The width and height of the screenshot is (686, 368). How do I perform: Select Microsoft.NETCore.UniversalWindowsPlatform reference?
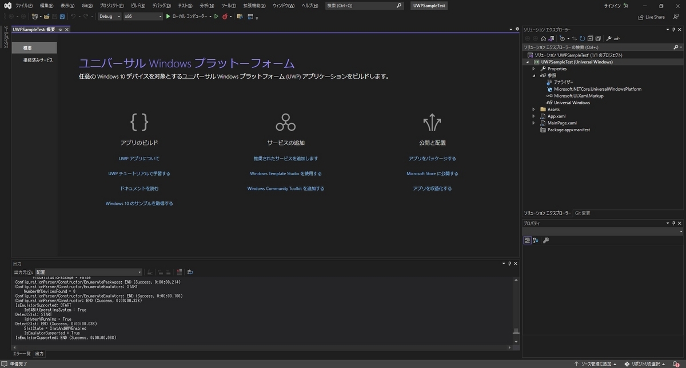pos(597,89)
